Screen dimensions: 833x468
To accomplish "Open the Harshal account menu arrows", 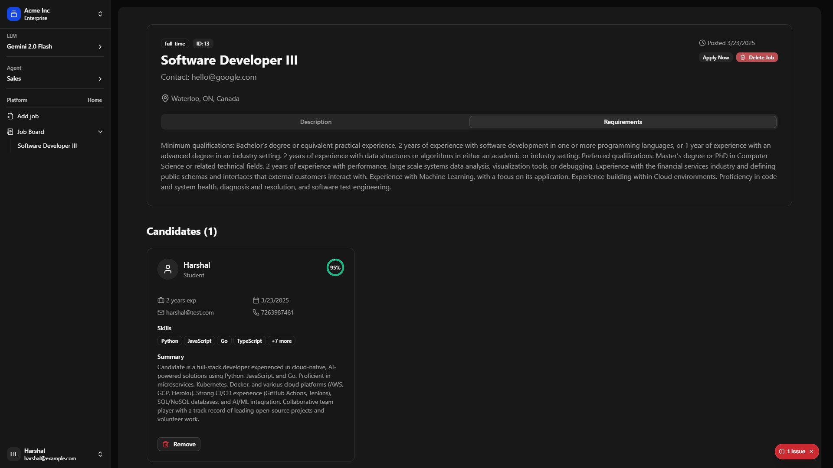I will (100, 454).
